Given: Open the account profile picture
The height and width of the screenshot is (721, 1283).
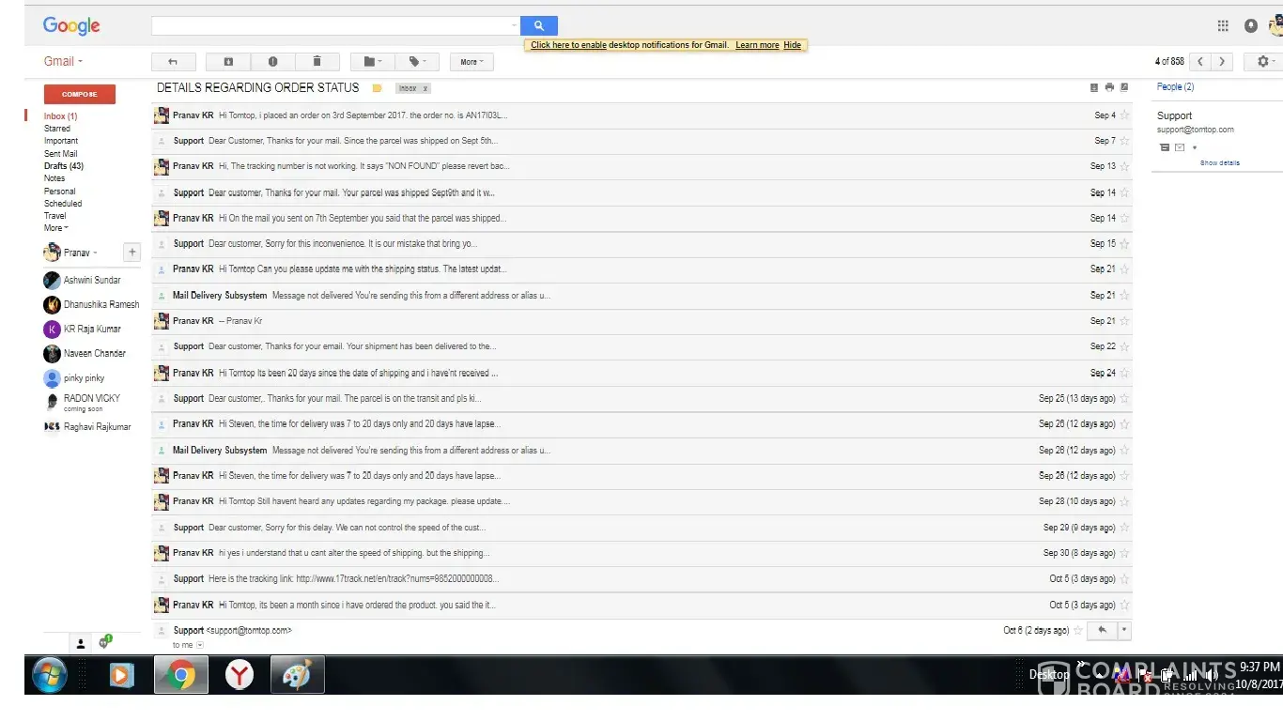Looking at the screenshot, I should pos(1275,26).
